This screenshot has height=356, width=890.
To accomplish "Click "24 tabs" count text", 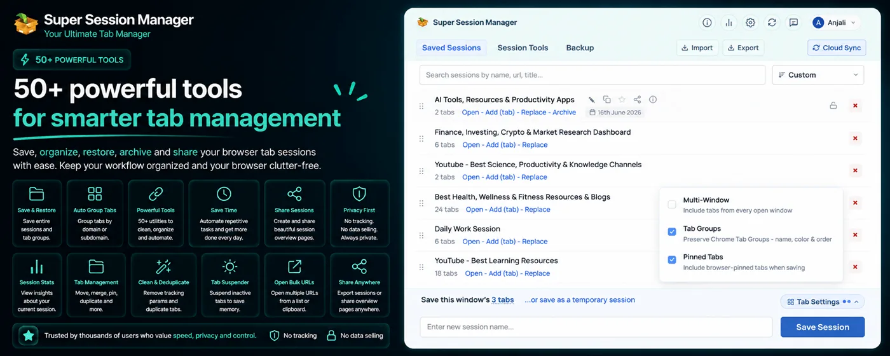I will point(447,210).
